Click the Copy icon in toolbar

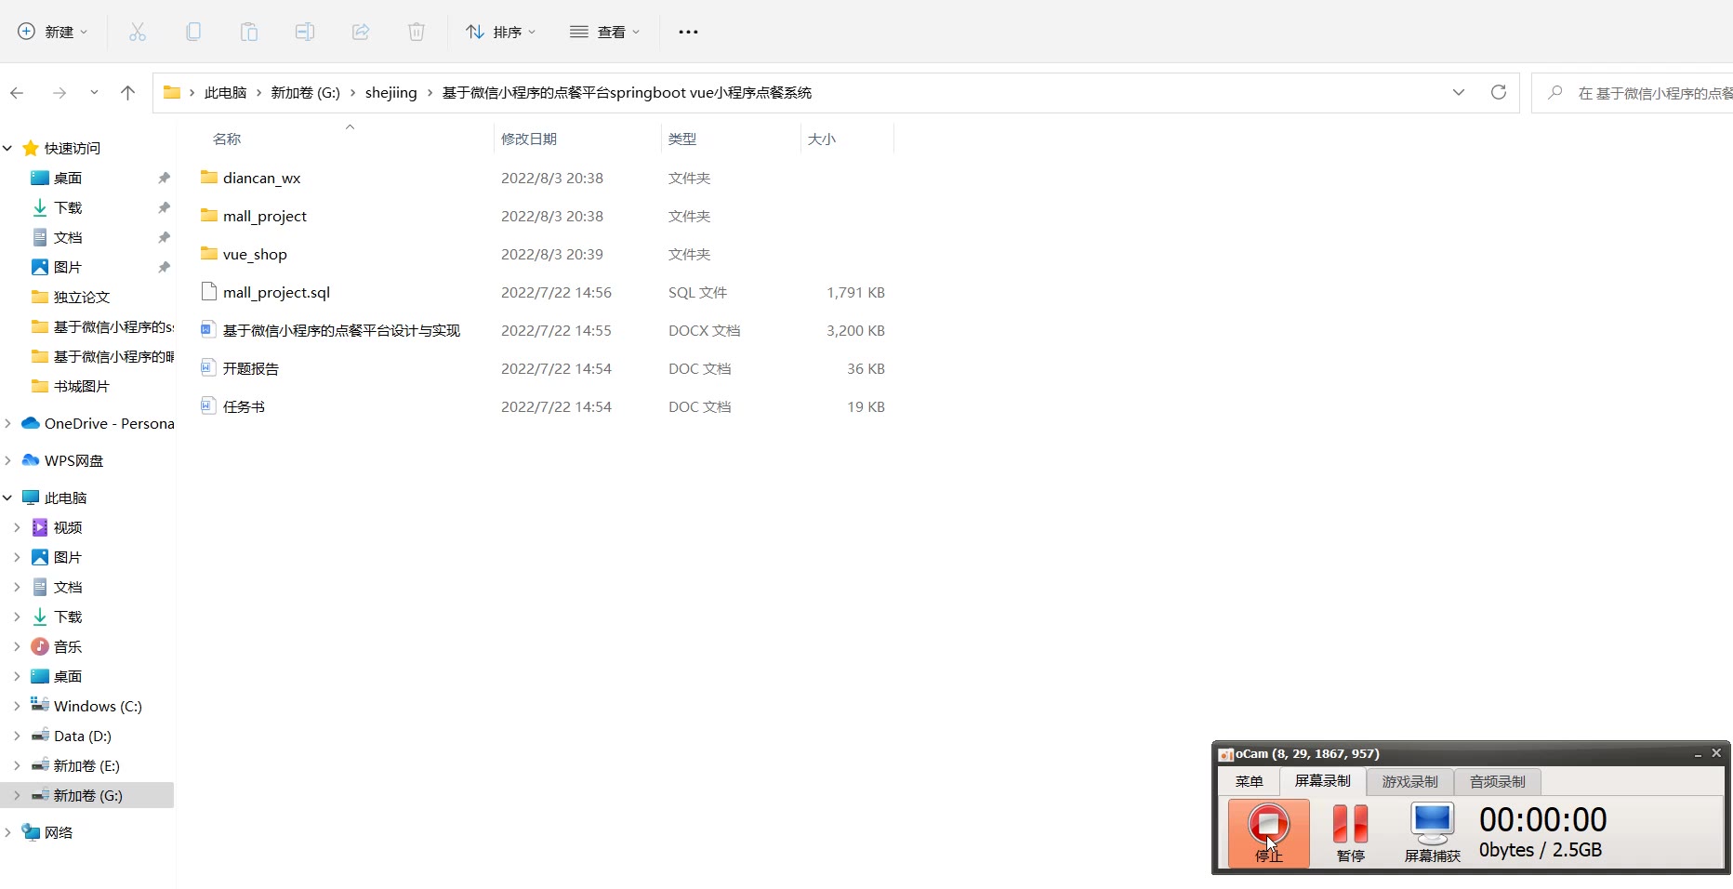click(x=193, y=32)
